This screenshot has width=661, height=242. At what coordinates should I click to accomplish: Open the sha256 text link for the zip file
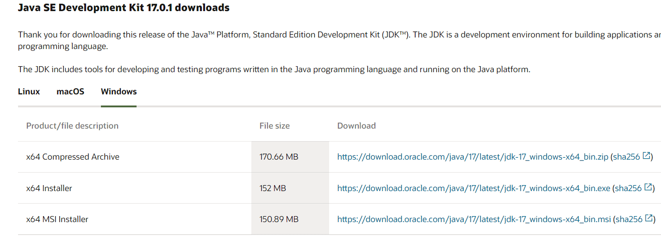pos(627,157)
